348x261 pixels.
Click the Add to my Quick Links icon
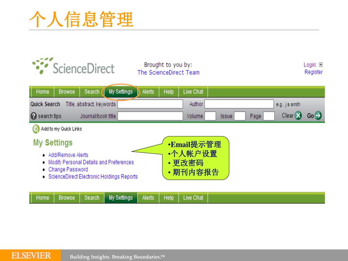point(36,129)
